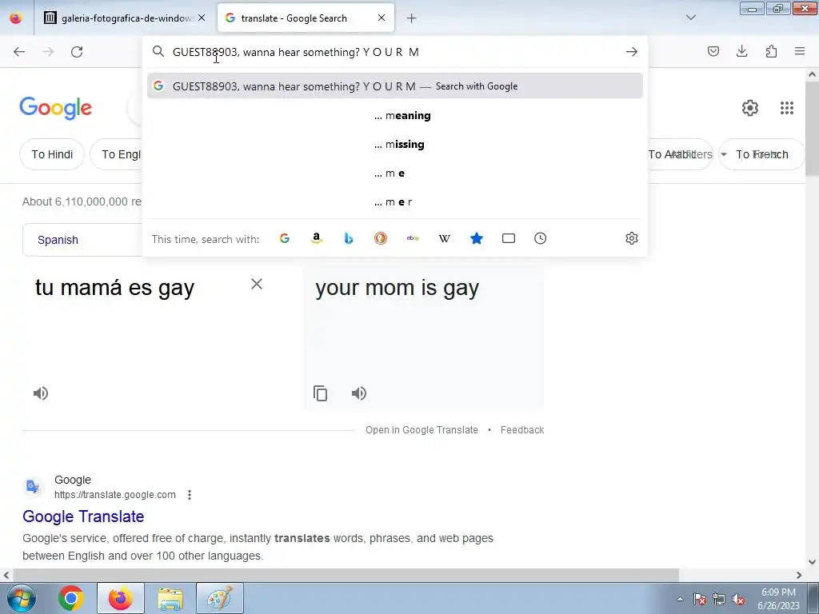Image resolution: width=819 pixels, height=614 pixels.
Task: Show hidden system tray icons
Action: [680, 599]
